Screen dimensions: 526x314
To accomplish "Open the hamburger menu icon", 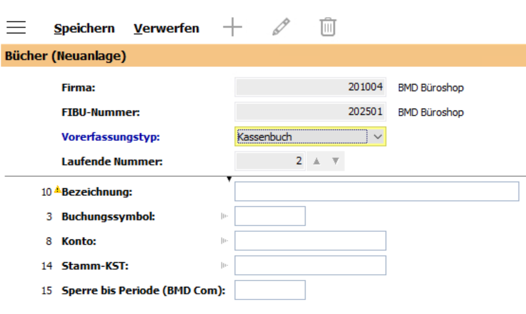I will [x=16, y=27].
